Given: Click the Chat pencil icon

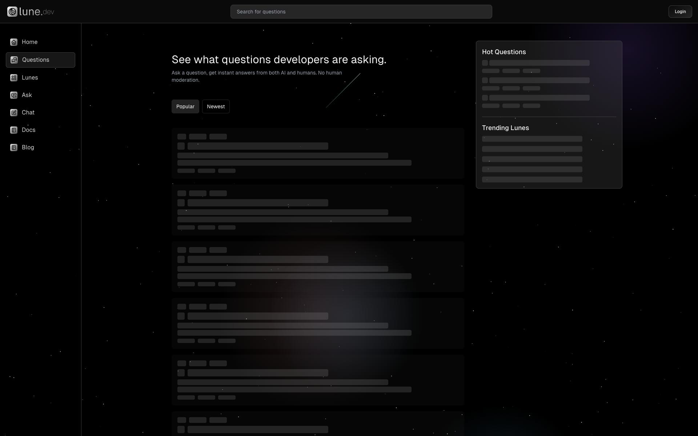Looking at the screenshot, I should (x=14, y=113).
